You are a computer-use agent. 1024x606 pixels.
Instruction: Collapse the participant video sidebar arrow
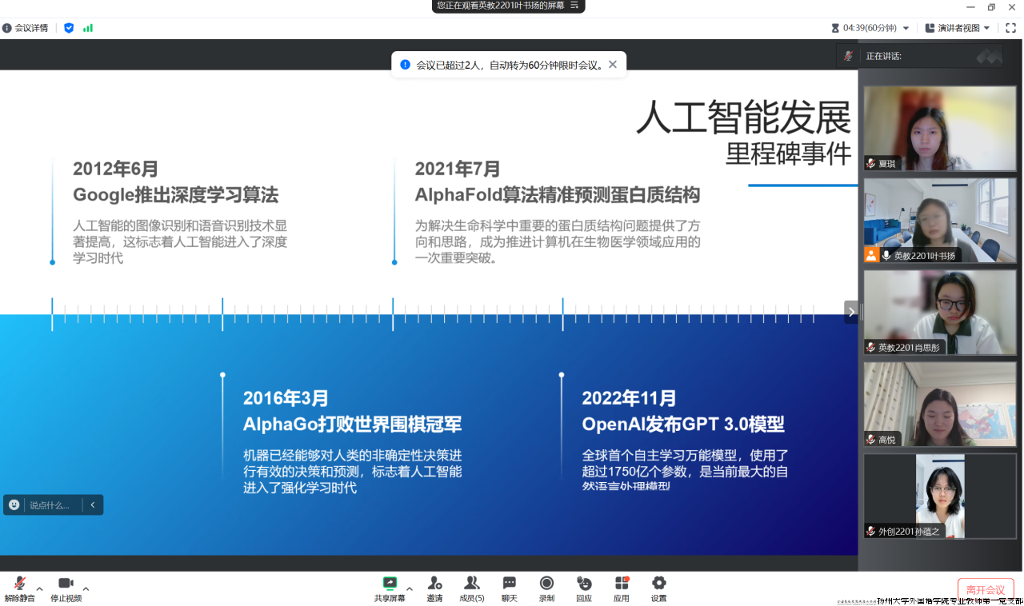click(x=851, y=312)
